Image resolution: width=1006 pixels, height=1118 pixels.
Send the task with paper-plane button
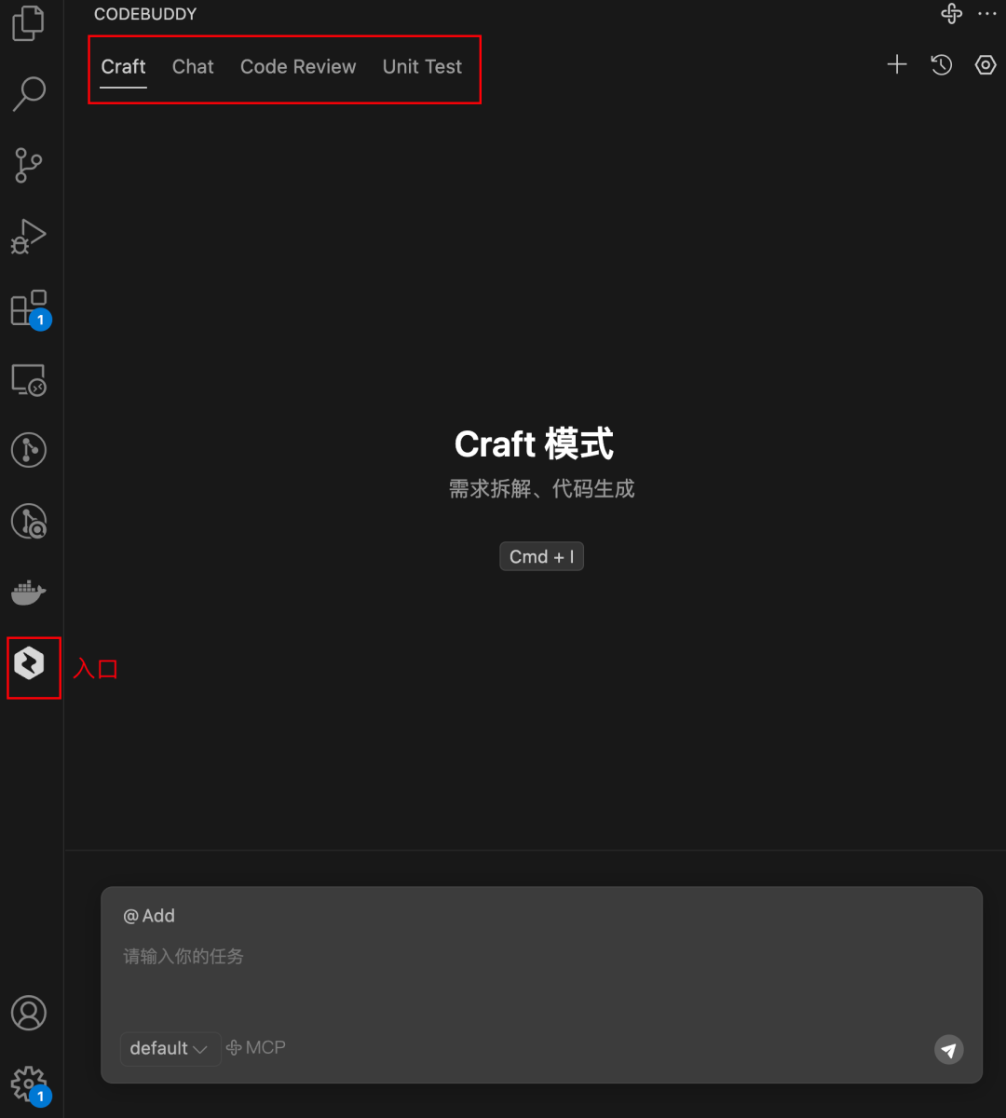(949, 1050)
